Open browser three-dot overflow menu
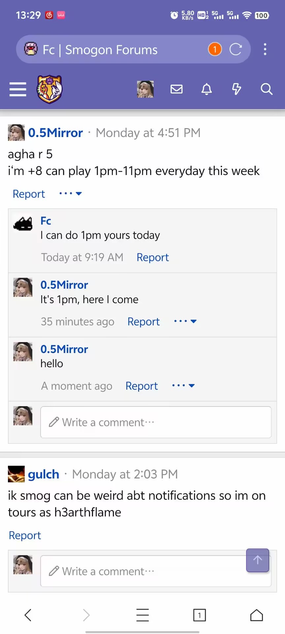Viewport: 285px width, 634px height. 265,50
